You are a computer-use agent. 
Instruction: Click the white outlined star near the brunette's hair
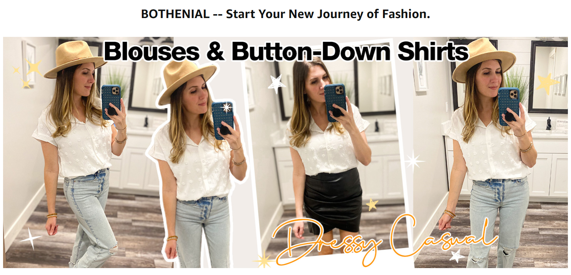[x=276, y=84]
